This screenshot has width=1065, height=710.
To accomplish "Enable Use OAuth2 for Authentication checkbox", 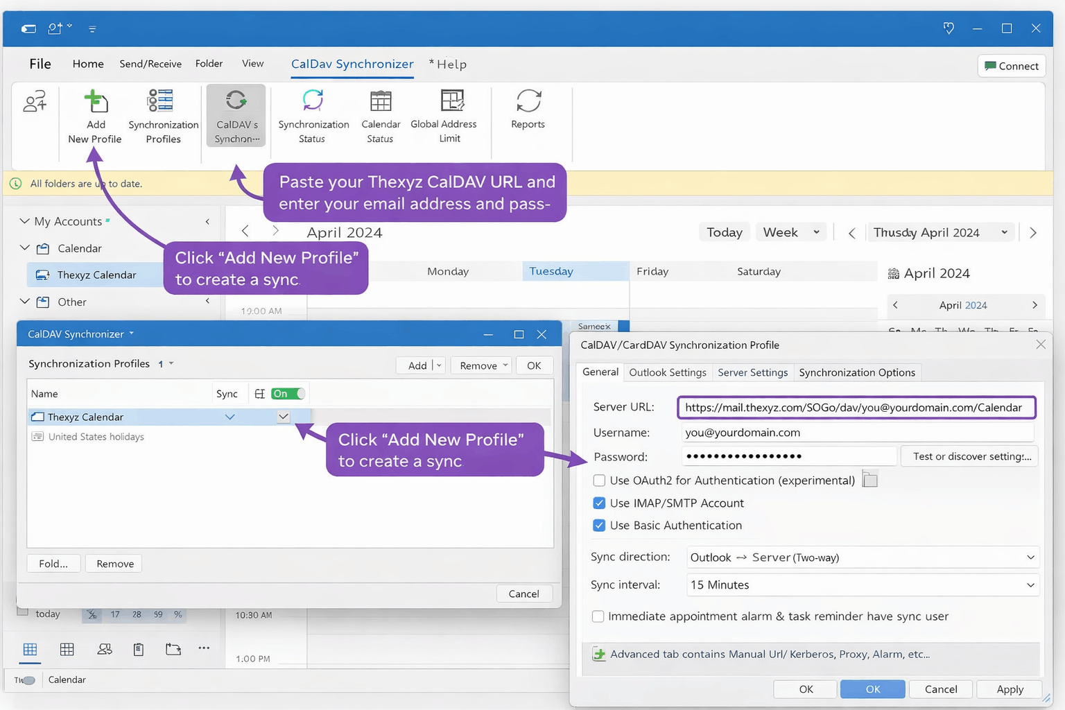I will pyautogui.click(x=599, y=480).
